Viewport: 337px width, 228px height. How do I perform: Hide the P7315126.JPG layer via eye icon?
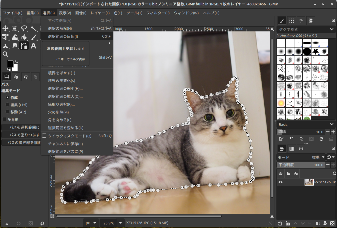point(281,182)
